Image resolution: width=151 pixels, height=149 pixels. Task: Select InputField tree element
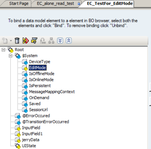[x=31, y=128]
